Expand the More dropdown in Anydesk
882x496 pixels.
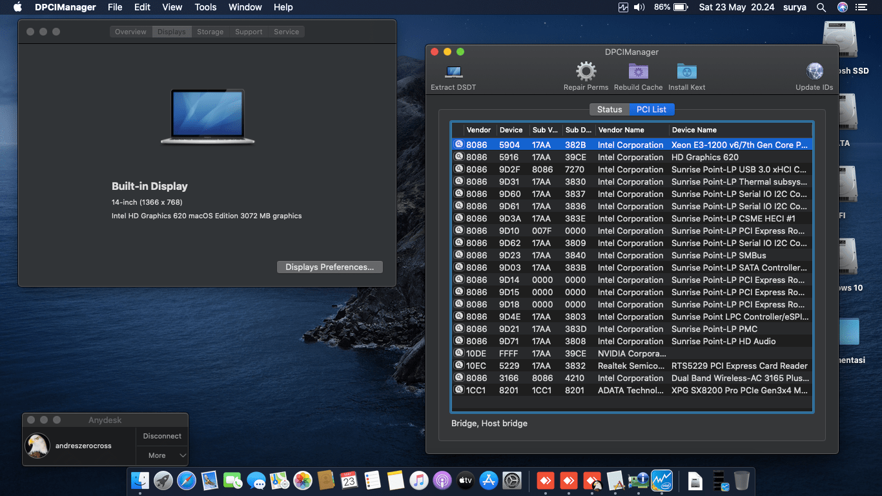coord(162,455)
